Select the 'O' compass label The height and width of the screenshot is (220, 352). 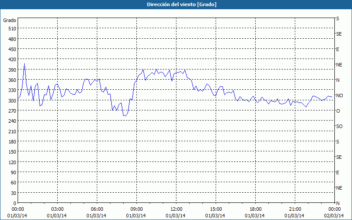coord(338,111)
